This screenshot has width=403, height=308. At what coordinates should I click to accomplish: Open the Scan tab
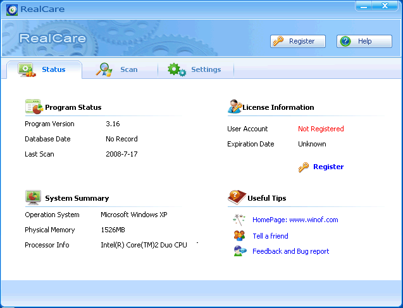pyautogui.click(x=120, y=69)
